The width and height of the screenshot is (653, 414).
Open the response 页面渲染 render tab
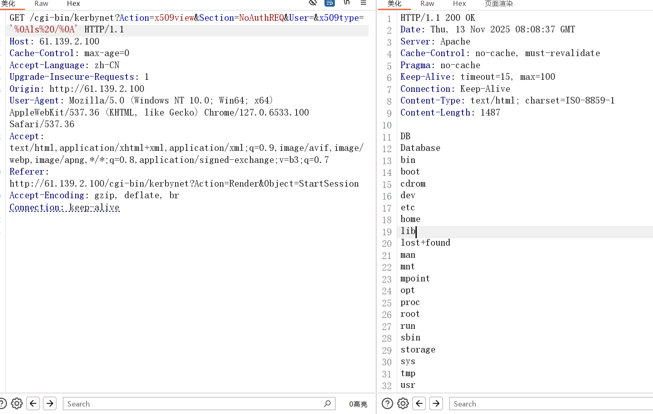pos(499,4)
